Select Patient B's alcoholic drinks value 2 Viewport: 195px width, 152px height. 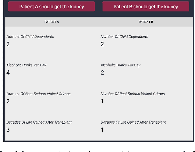[102, 72]
